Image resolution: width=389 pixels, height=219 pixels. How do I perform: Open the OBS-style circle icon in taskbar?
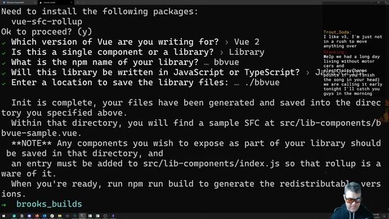(105, 216)
